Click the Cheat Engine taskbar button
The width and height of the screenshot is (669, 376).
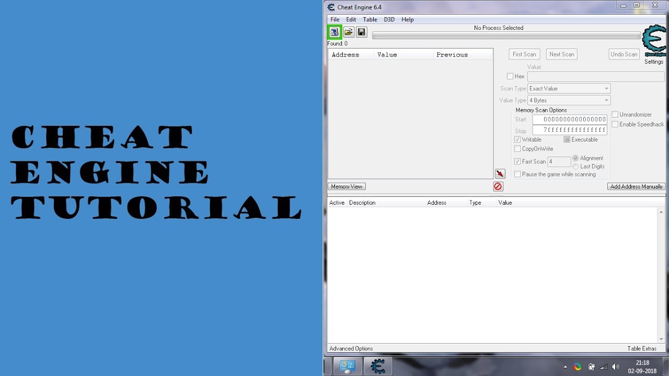click(377, 367)
